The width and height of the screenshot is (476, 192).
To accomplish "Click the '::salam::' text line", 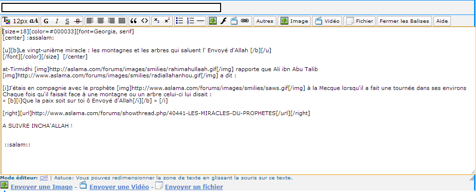I will pyautogui.click(x=17, y=145).
